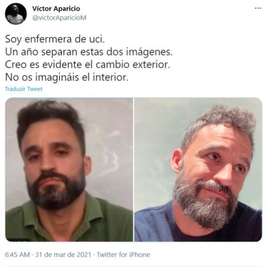The height and width of the screenshot is (267, 267).
Task: Click the Twitter for iPhone source link
Action: point(123,255)
